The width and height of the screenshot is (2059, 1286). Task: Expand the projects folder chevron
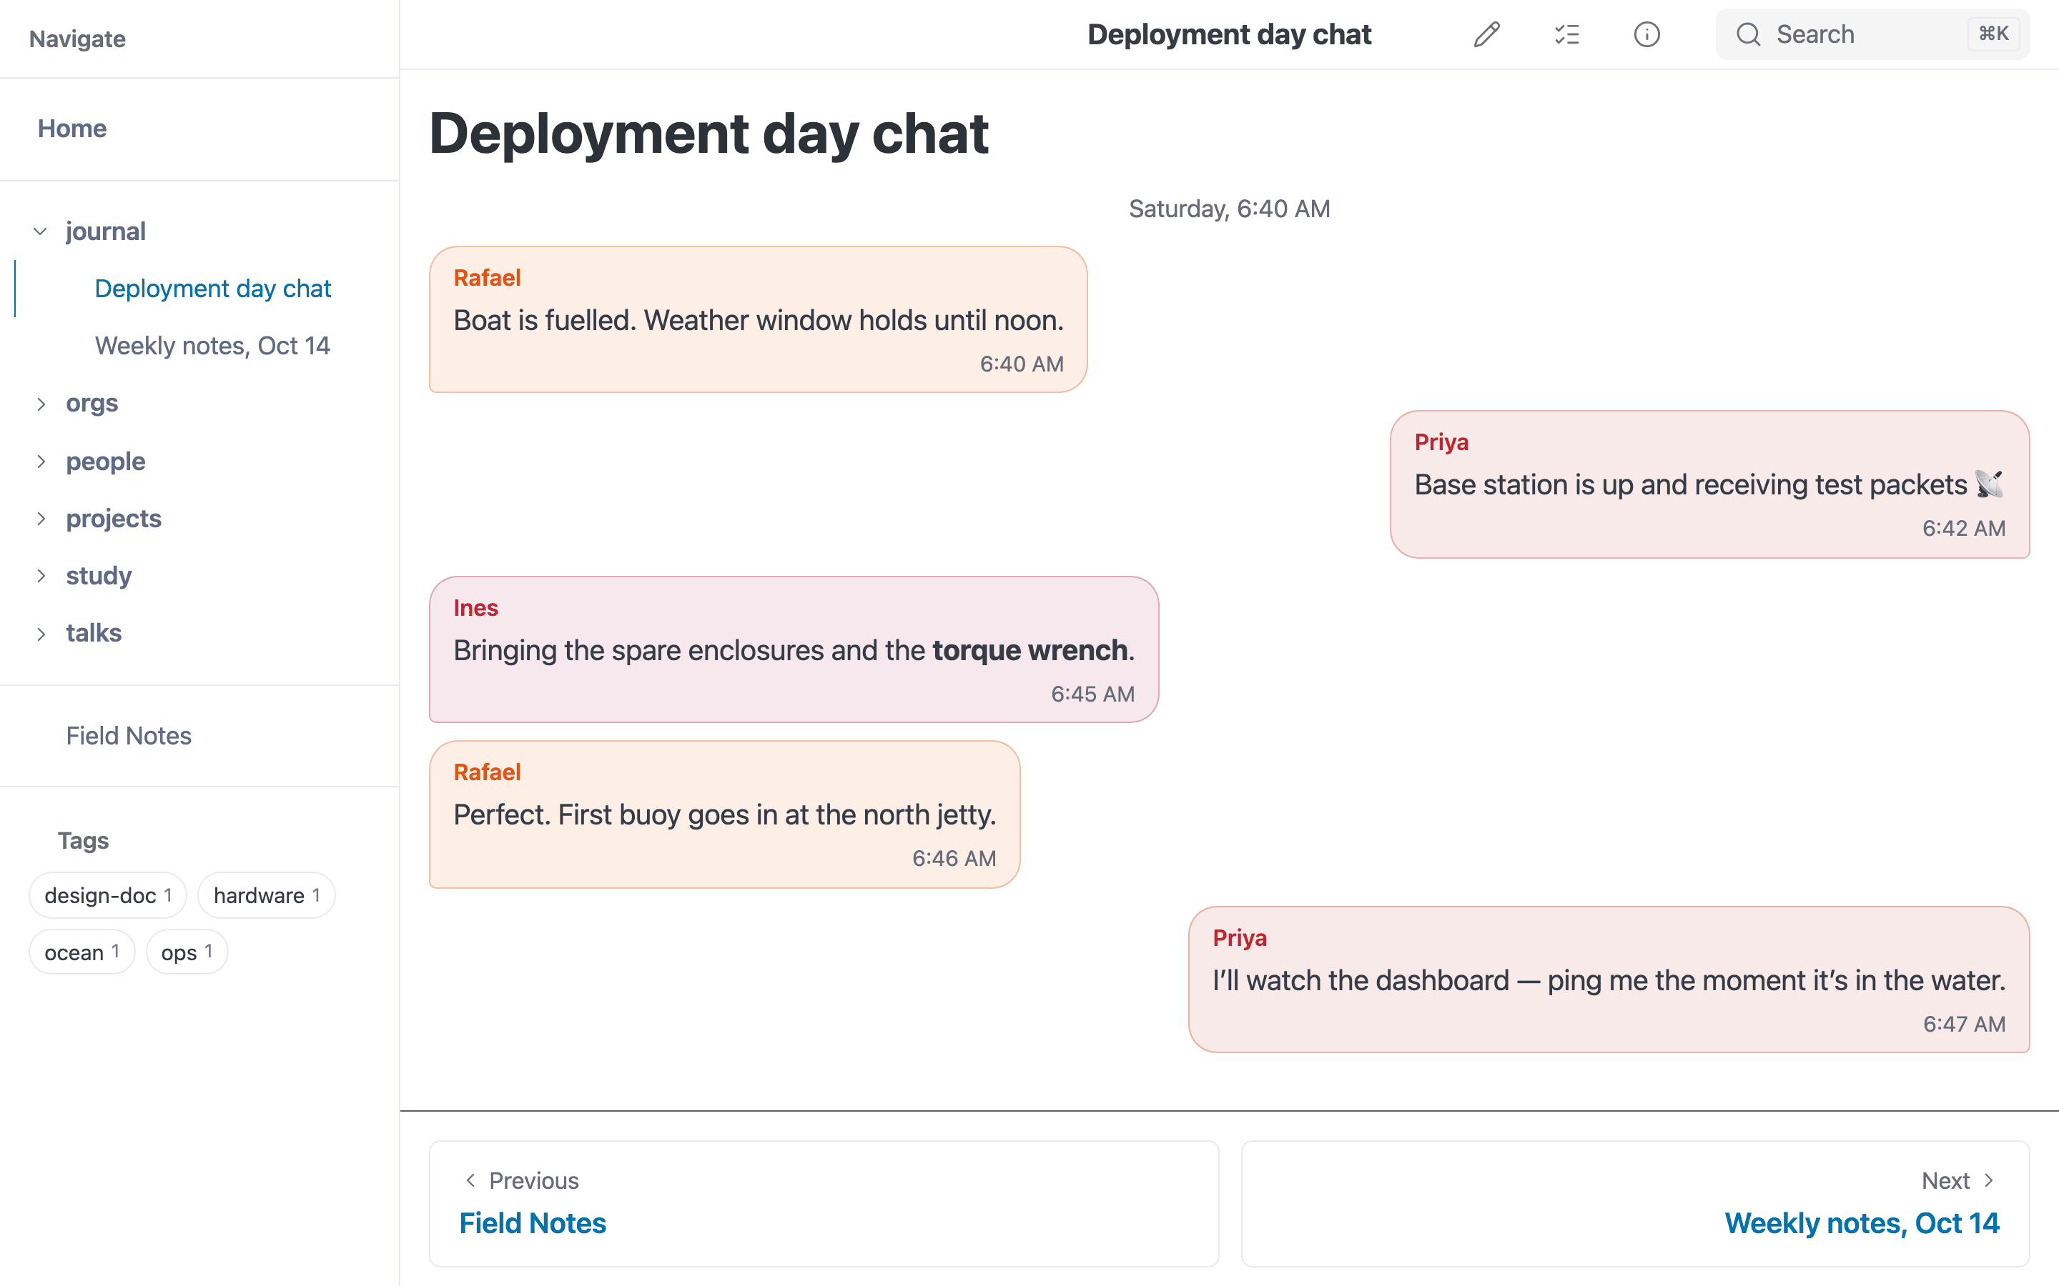coord(40,518)
